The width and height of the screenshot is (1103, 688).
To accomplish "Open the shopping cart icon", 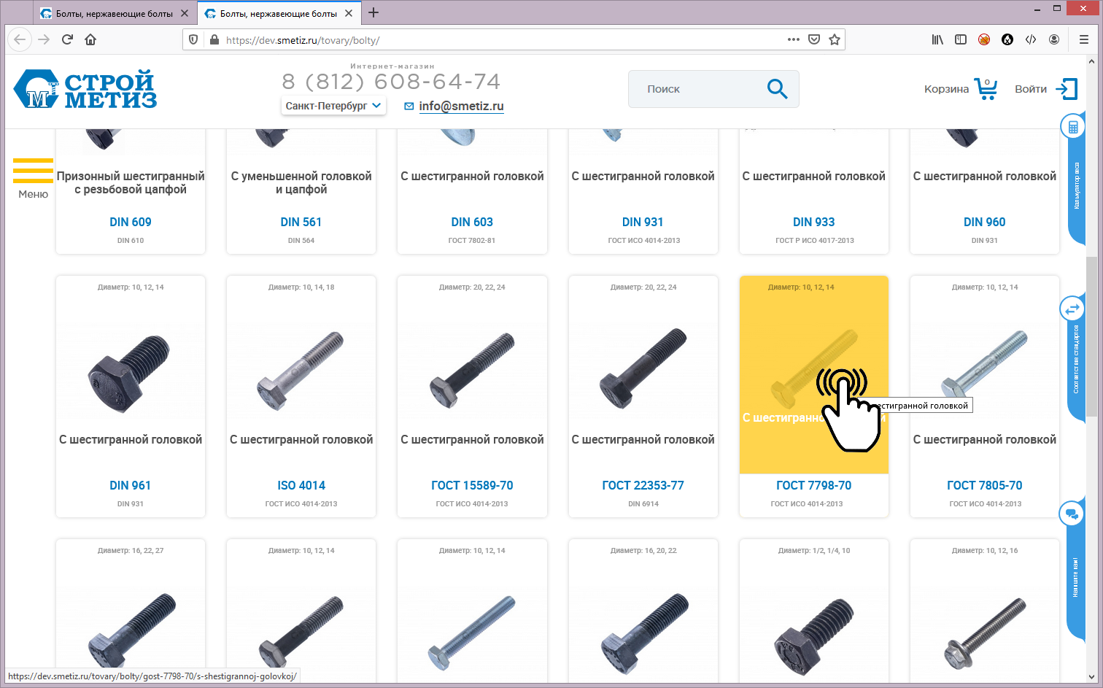I will (986, 89).
